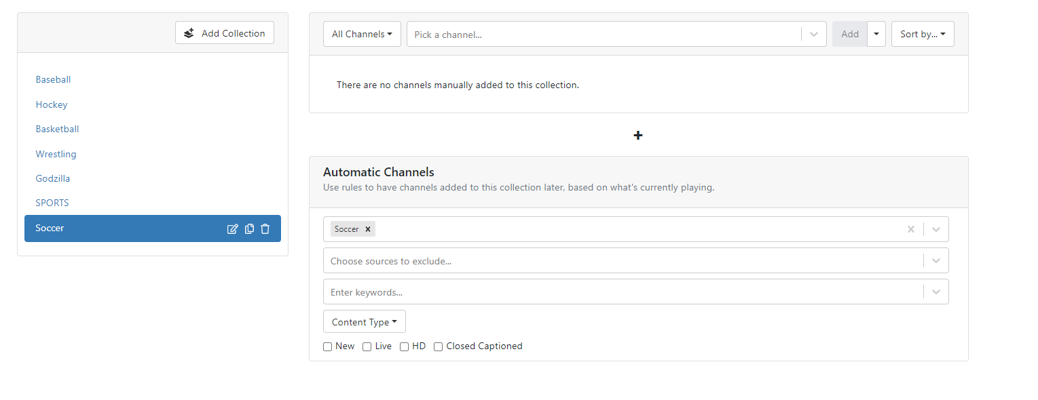Open the caret dropdown beside Add button
This screenshot has height=400, width=1038.
point(876,34)
